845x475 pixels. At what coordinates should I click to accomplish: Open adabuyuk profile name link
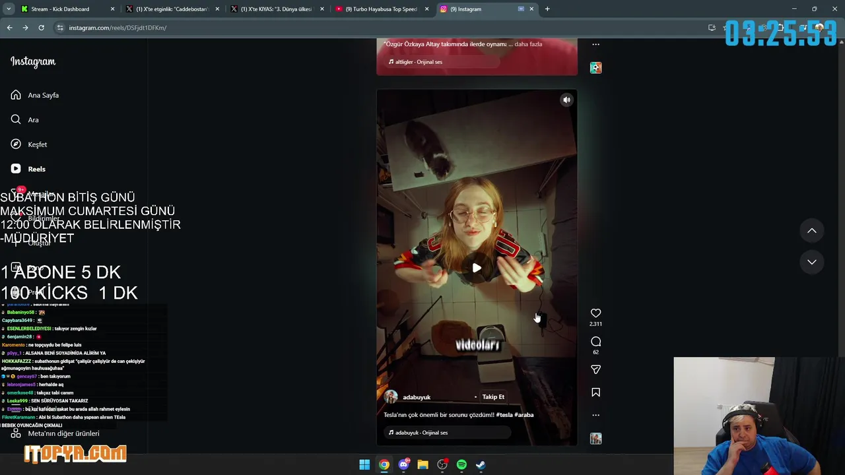click(417, 397)
